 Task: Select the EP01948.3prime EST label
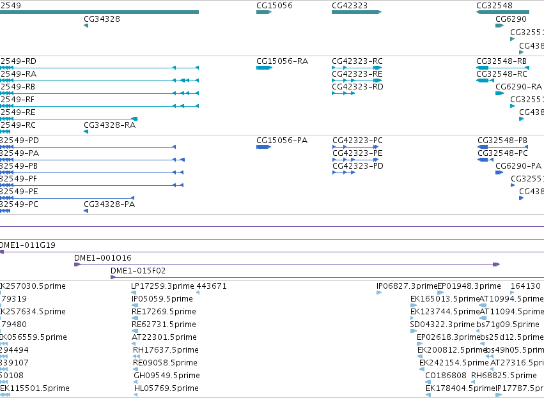click(469, 286)
